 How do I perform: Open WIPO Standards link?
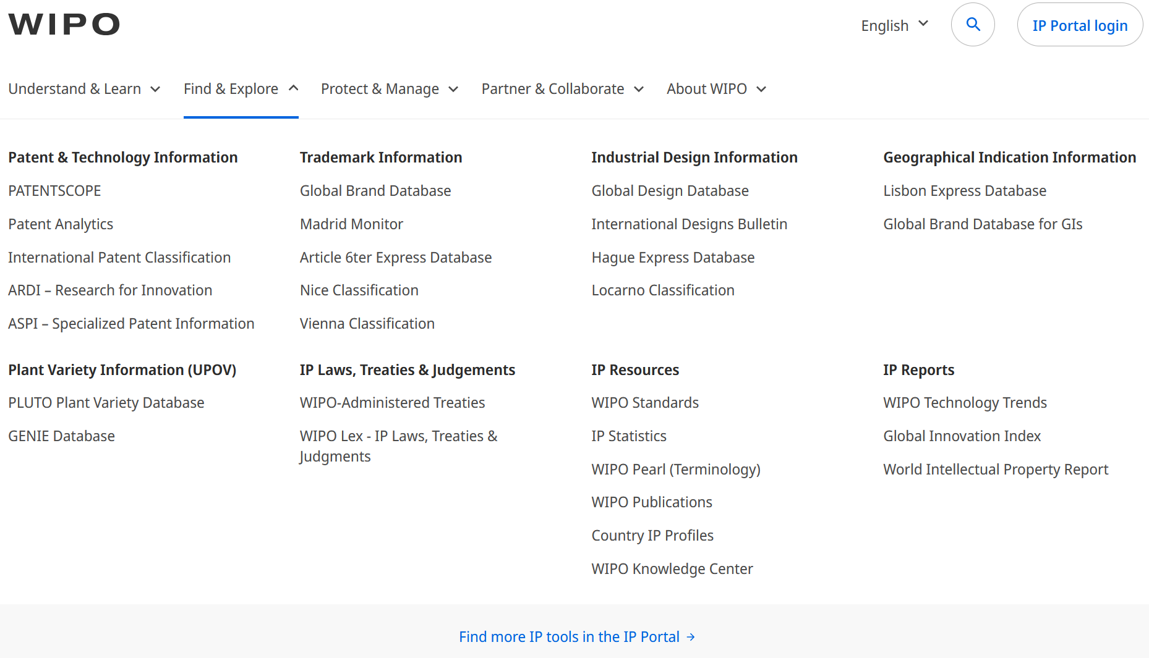pyautogui.click(x=645, y=403)
